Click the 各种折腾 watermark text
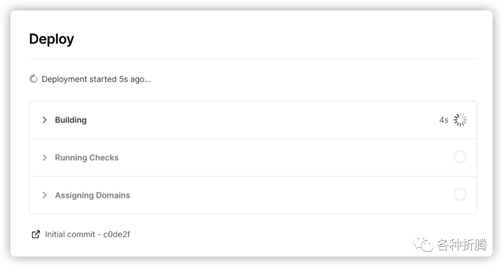503x267 pixels. pos(461,245)
